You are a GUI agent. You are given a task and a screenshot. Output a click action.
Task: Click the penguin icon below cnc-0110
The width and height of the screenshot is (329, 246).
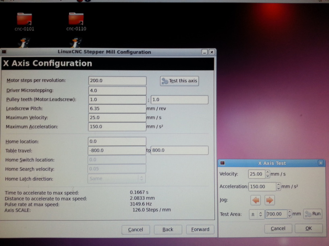click(x=76, y=43)
